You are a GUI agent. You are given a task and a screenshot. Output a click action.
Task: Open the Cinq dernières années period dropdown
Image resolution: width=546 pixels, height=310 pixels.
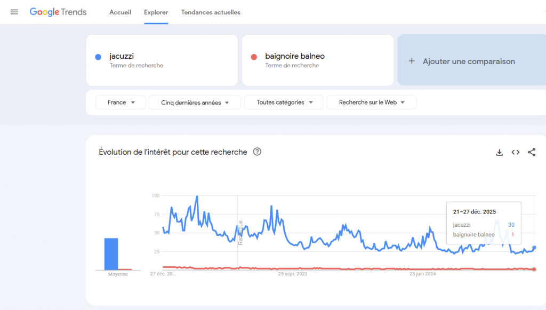(x=195, y=102)
